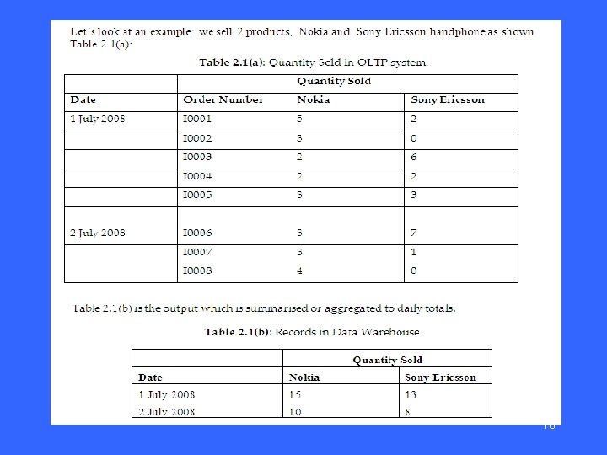Screen dimensions: 607x455
Task: Click the Nokia daily total "15" for 1 July 2008
Action: pyautogui.click(x=295, y=394)
